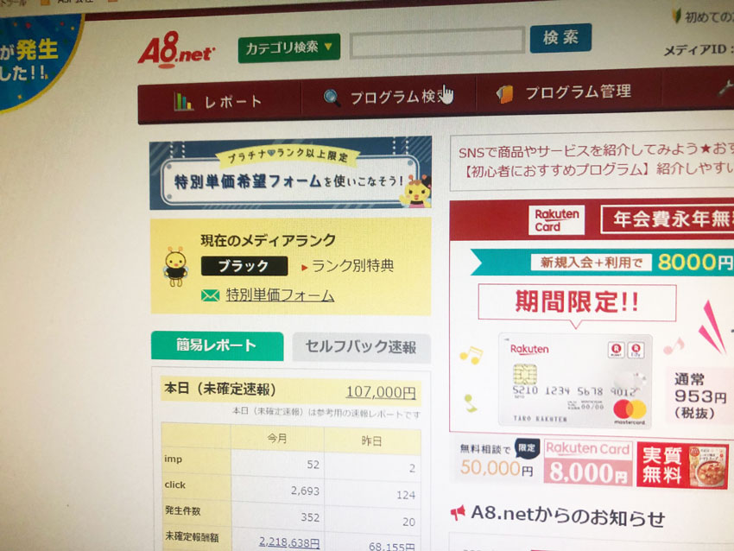This screenshot has width=734, height=551.
Task: Switch to the セルフバック速報 tab
Action: 361,347
